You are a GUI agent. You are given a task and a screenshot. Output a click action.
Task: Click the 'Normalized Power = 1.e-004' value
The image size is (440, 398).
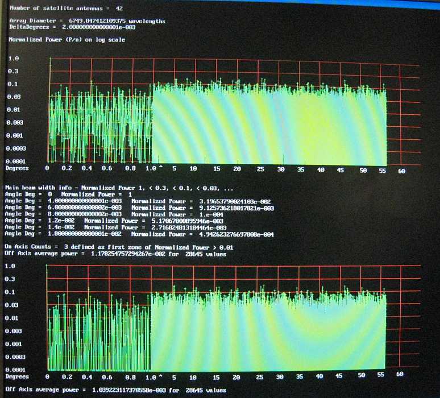point(177,215)
